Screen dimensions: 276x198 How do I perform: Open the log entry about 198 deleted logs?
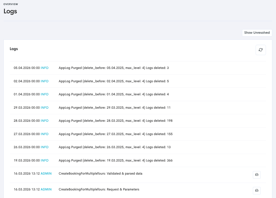115,121
